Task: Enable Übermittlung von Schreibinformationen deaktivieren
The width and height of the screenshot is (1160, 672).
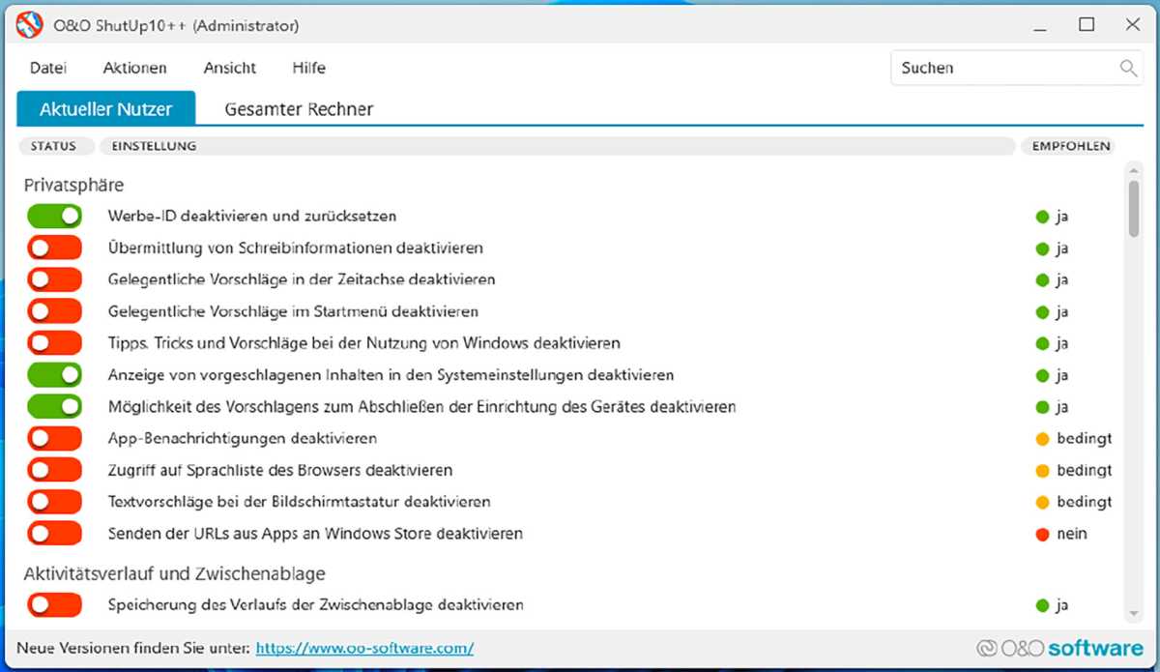Action: pos(54,248)
